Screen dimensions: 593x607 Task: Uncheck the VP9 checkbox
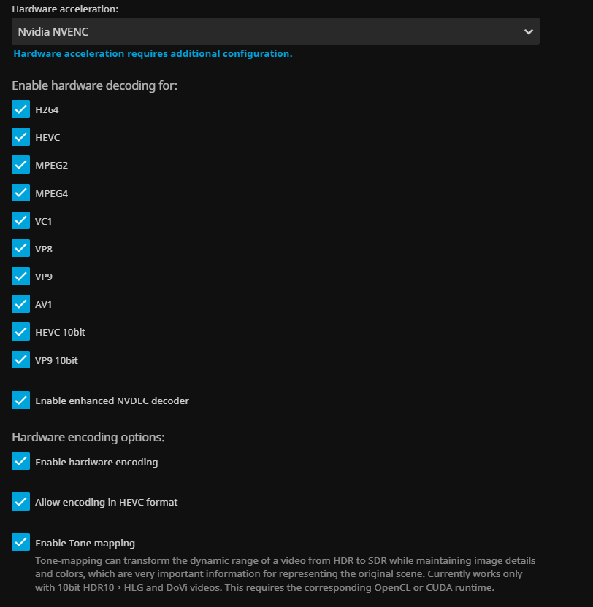tap(21, 277)
